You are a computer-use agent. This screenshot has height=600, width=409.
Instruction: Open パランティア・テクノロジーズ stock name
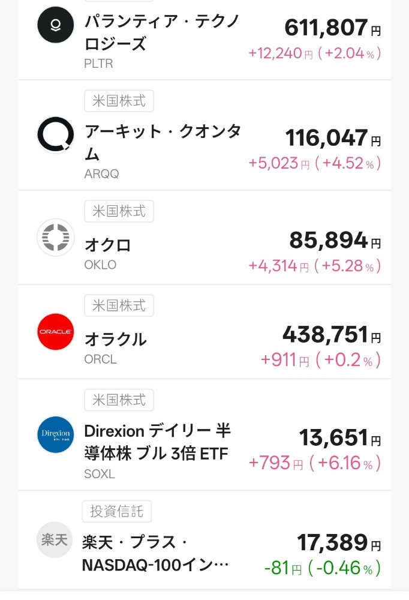pos(162,34)
